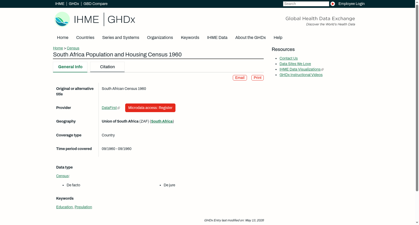Click the scrollbar up arrow
The image size is (419, 225).
click(x=417, y=2)
